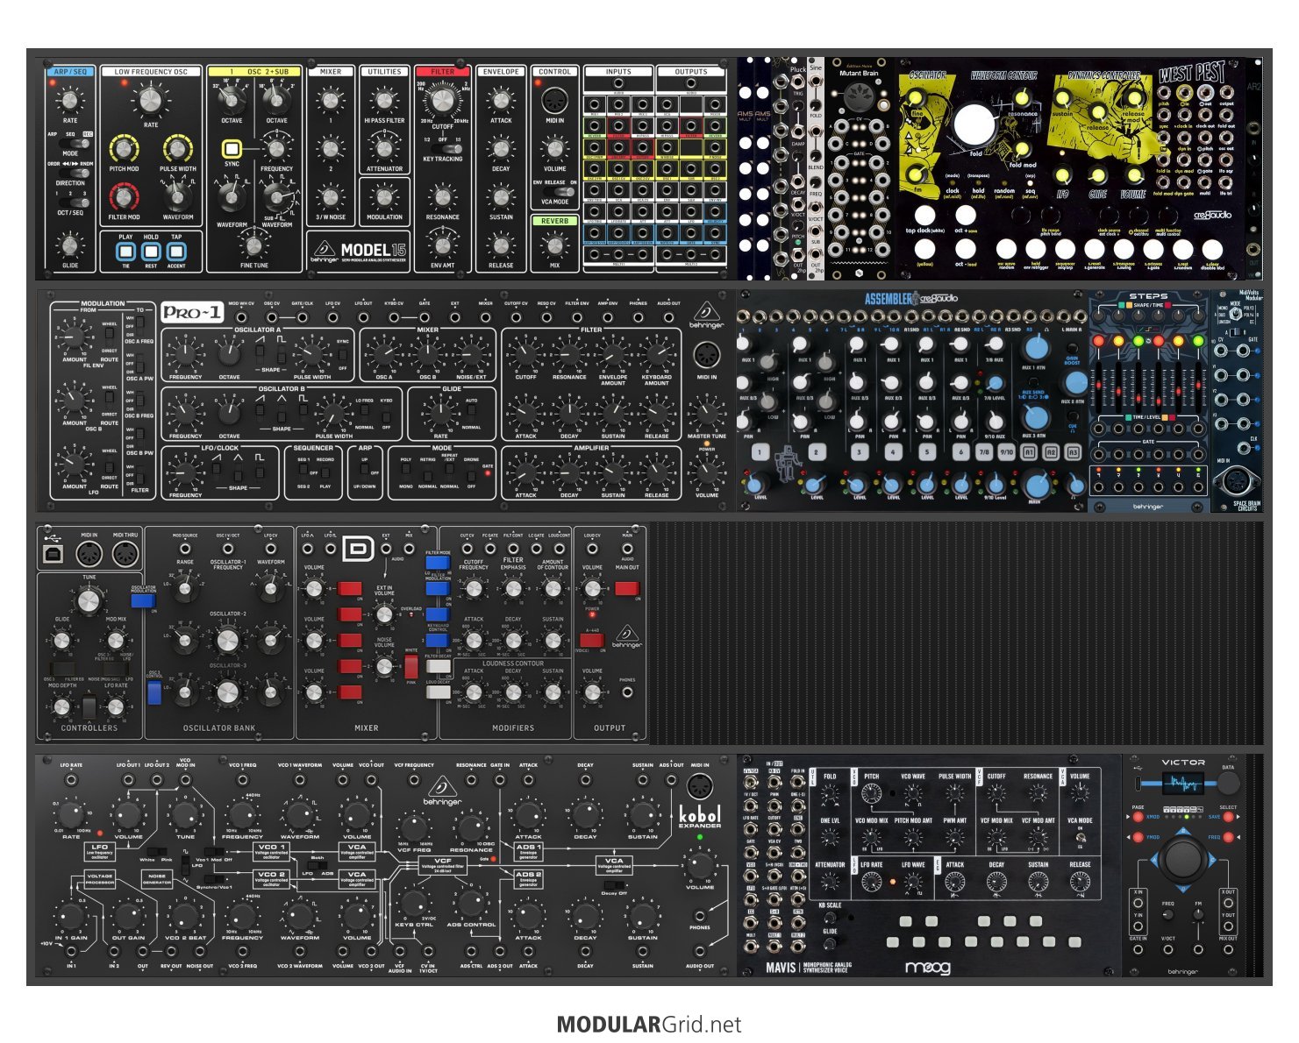Flip Mavis VCA MODE toggle switch
Screen dimensions: 1299x1043
(x=1080, y=839)
